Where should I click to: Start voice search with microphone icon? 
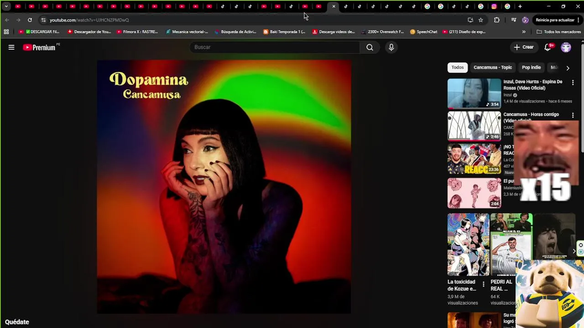pyautogui.click(x=391, y=47)
